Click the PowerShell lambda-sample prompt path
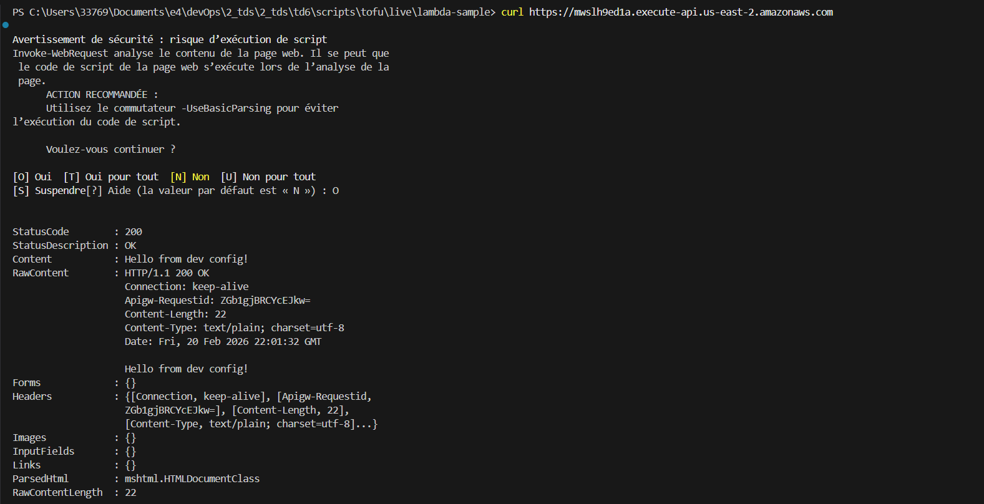Screen dimensions: 984x504 click(x=253, y=12)
